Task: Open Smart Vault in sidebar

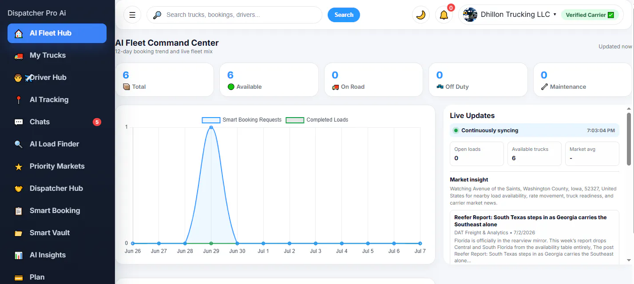Action: (57, 233)
